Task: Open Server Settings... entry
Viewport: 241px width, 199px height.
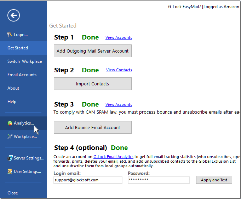Action: (23, 158)
